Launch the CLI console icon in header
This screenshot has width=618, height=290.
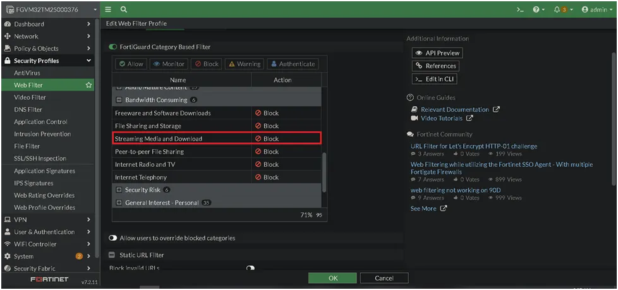pos(520,10)
